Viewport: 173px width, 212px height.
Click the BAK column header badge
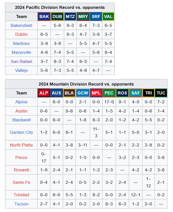(44, 17)
